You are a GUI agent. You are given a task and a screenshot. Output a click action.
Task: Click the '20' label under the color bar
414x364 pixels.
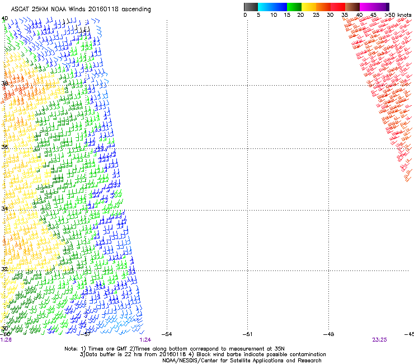pyautogui.click(x=300, y=15)
